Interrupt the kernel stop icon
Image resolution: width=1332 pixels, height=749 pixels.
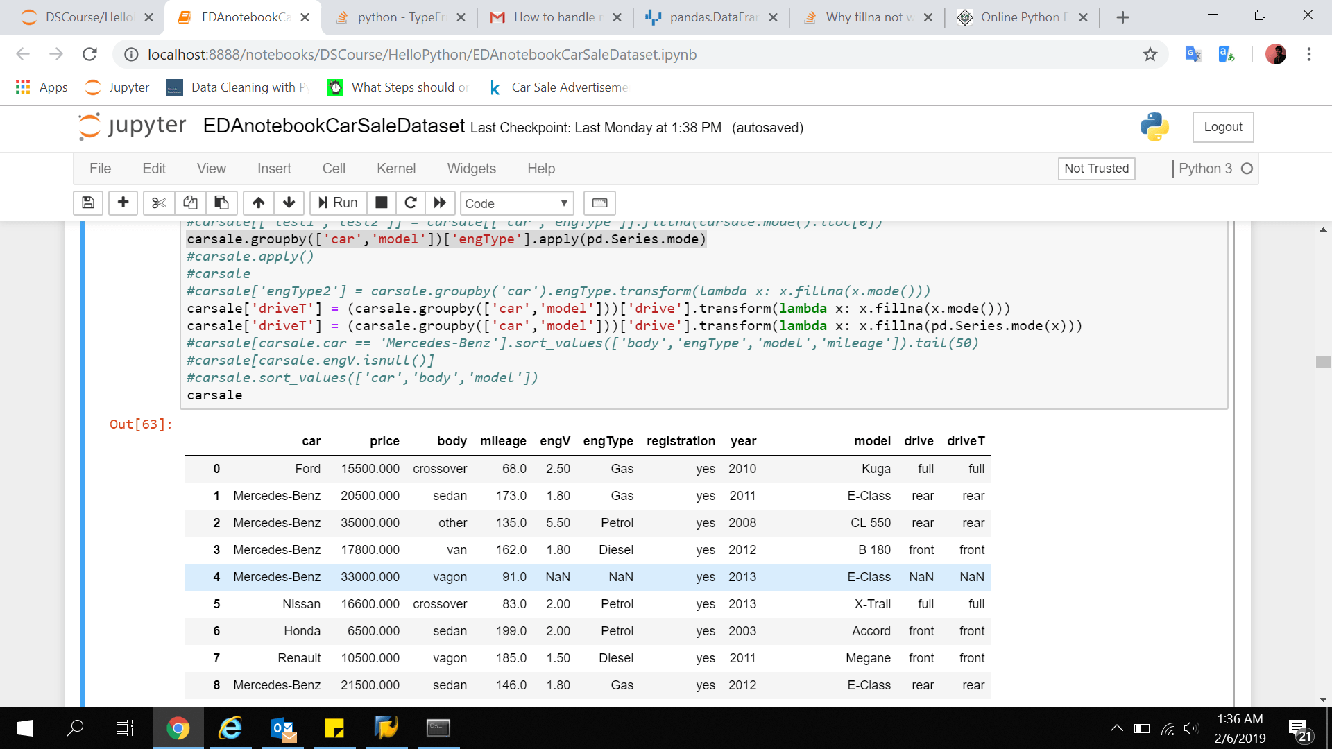[381, 203]
